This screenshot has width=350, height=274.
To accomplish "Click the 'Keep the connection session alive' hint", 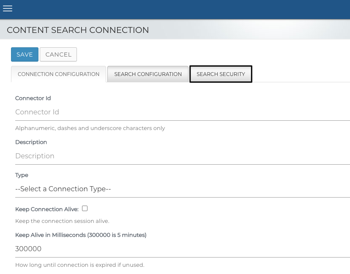I will click(62, 221).
